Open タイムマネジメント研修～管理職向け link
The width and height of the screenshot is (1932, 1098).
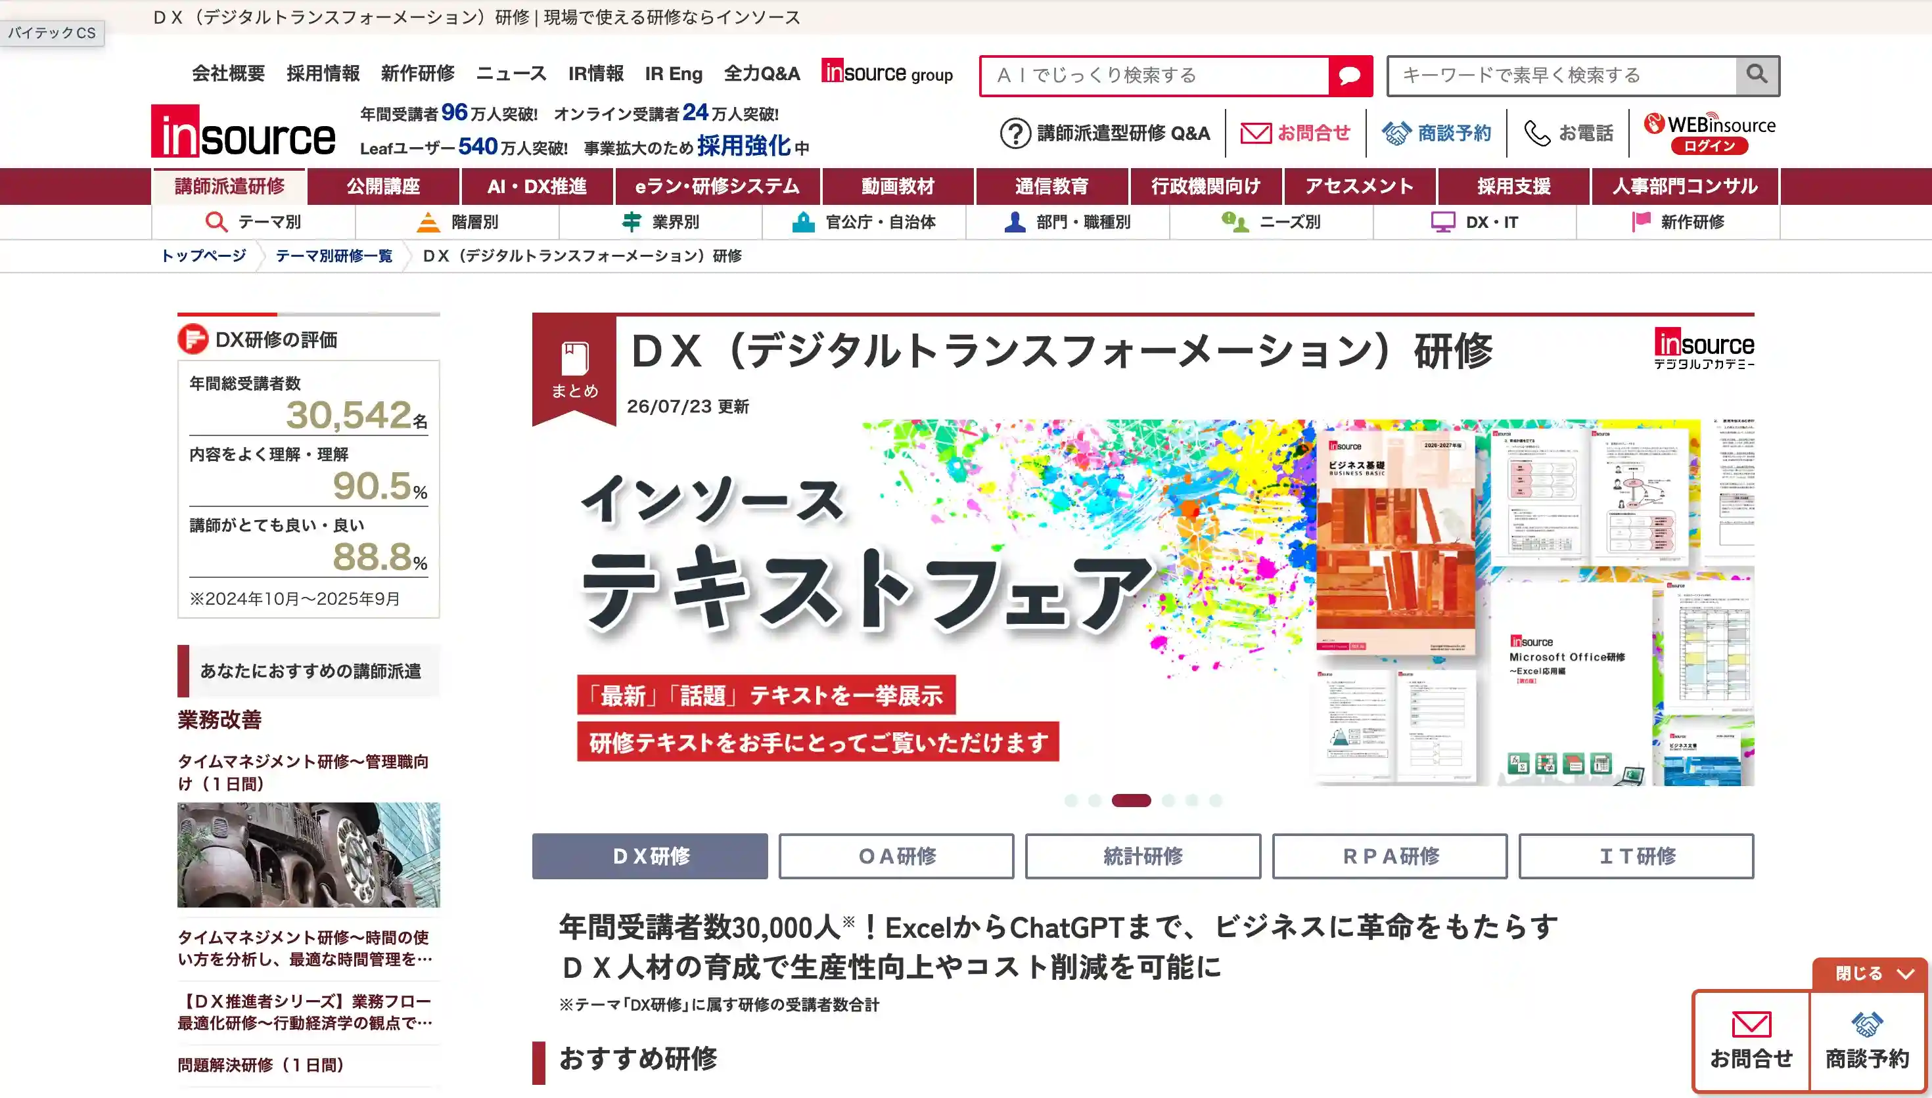303,772
